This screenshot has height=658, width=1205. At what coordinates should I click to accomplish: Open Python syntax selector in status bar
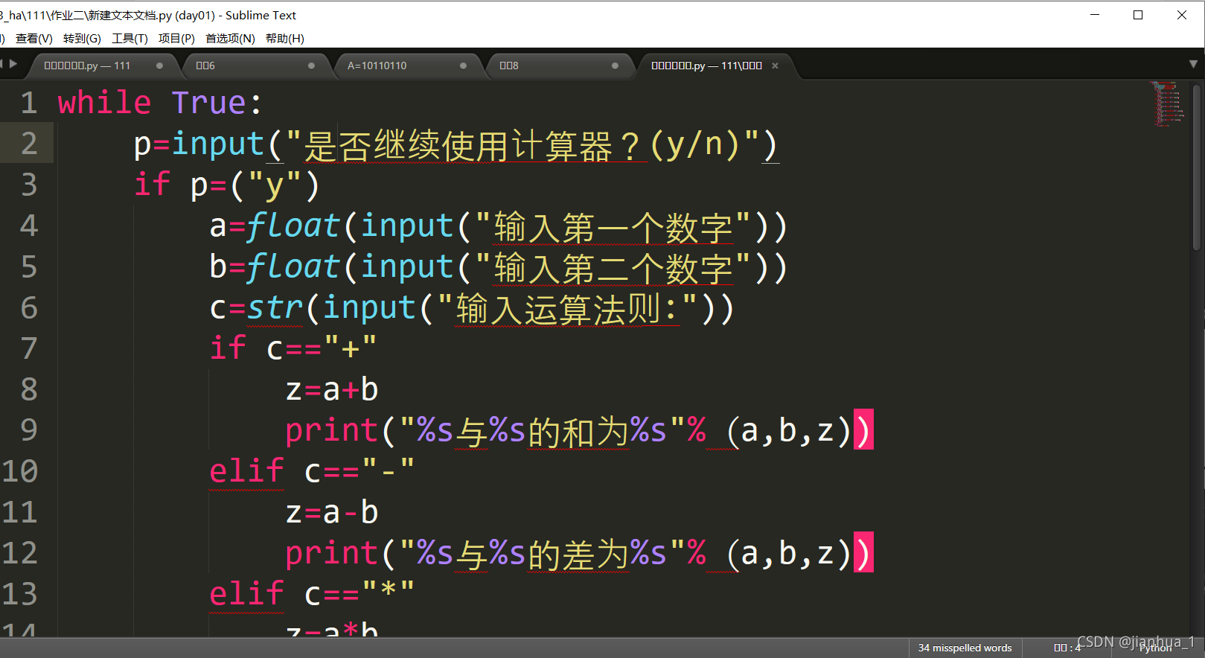tap(1155, 648)
